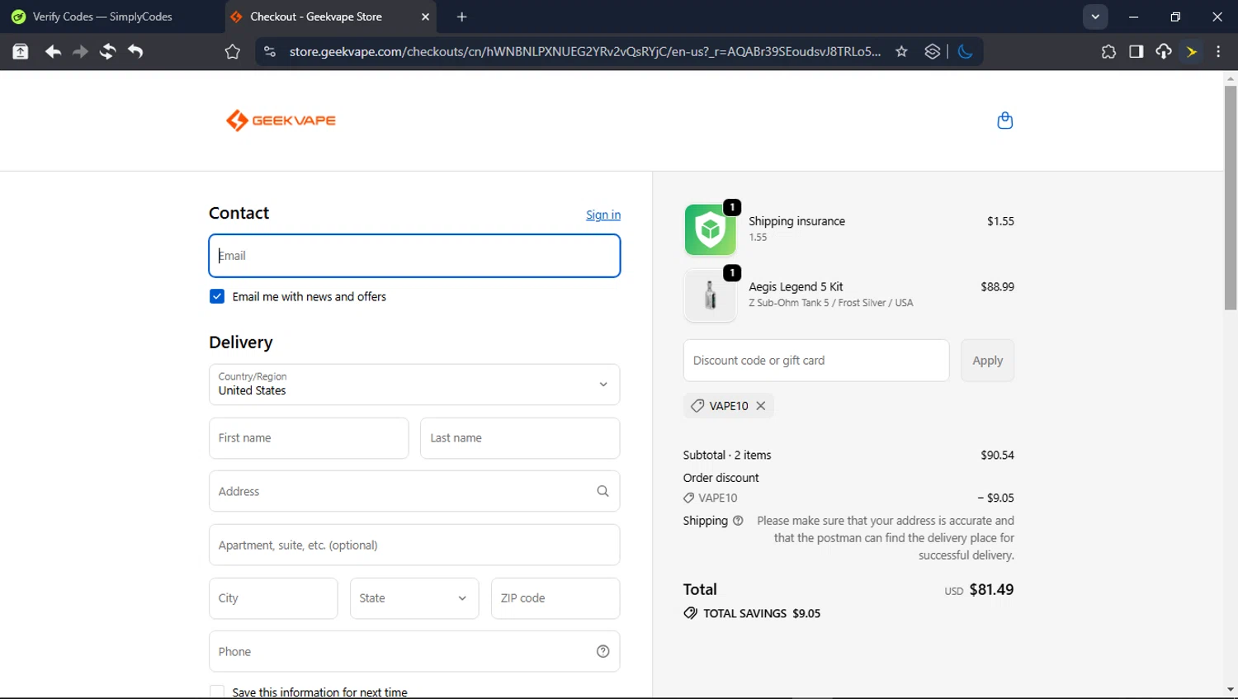Open the shopping bag cart icon
The height and width of the screenshot is (699, 1238).
pos(1004,120)
